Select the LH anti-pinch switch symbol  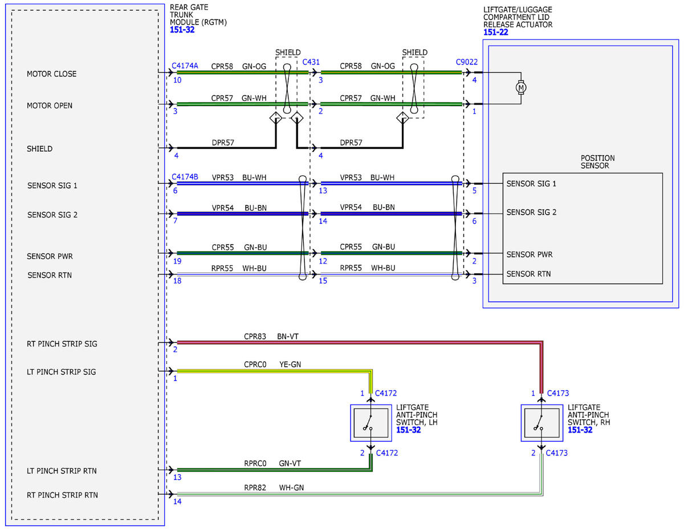coord(370,423)
